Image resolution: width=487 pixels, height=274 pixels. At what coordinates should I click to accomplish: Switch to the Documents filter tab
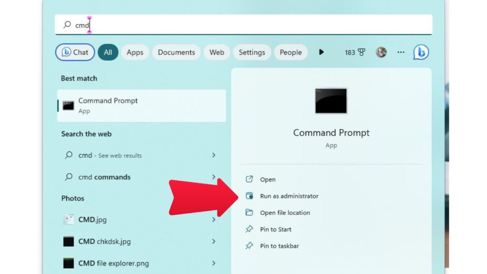[176, 52]
